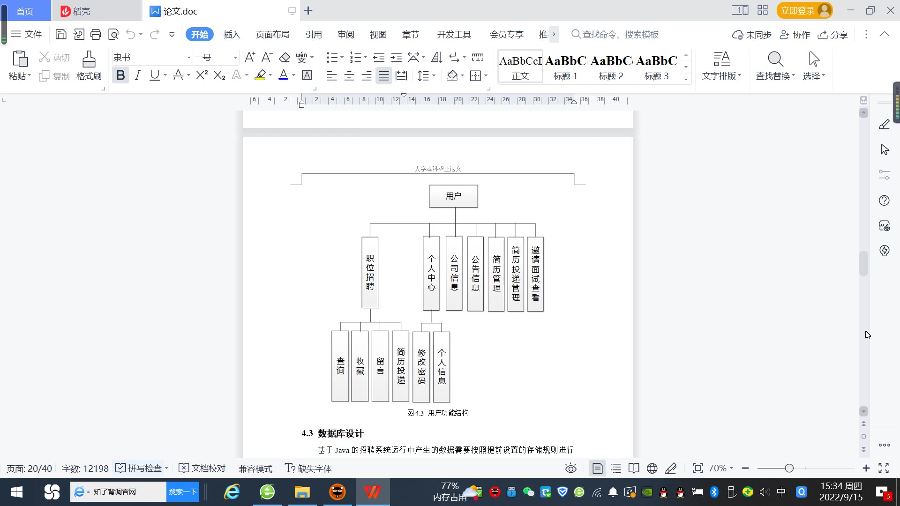Screen dimensions: 900x506
Task: Center align text icon
Action: tap(349, 75)
